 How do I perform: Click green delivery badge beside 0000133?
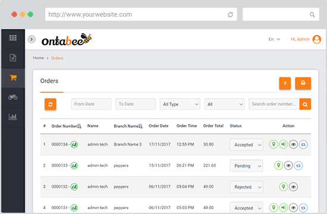74,165
